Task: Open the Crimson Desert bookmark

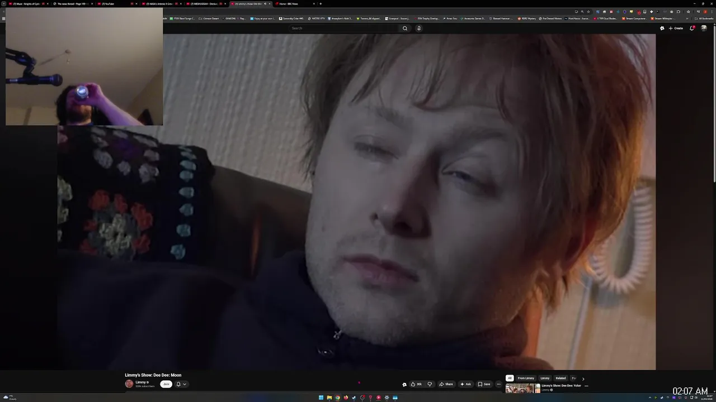Action: click(209, 18)
